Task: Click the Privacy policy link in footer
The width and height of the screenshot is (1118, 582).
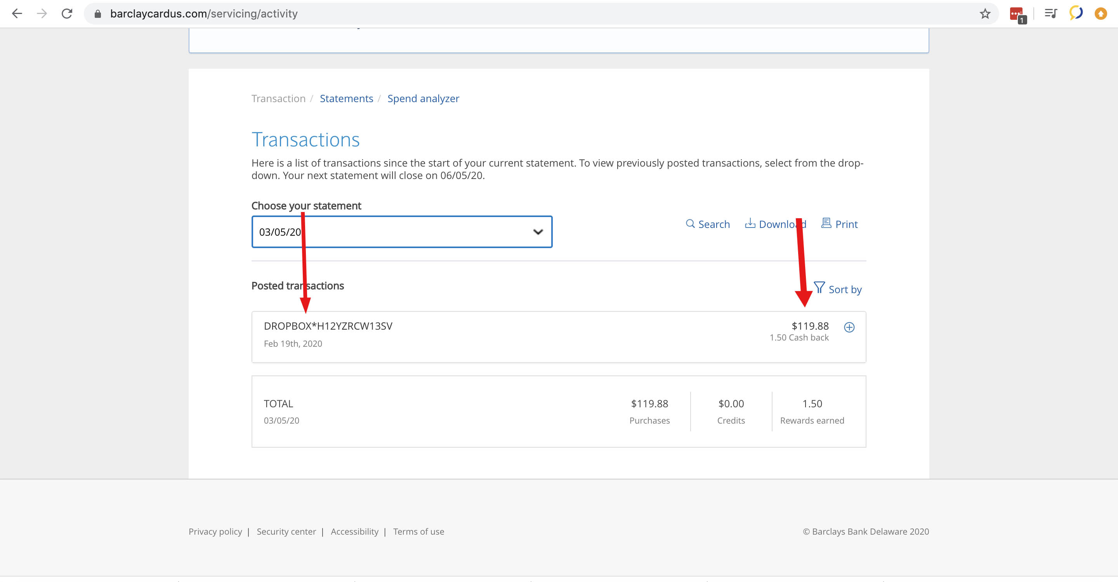Action: point(215,532)
